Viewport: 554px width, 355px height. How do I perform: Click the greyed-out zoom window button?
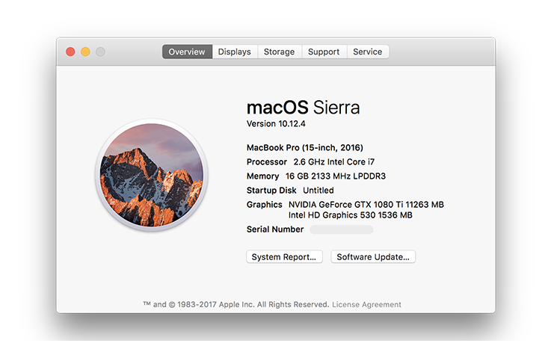click(x=100, y=52)
